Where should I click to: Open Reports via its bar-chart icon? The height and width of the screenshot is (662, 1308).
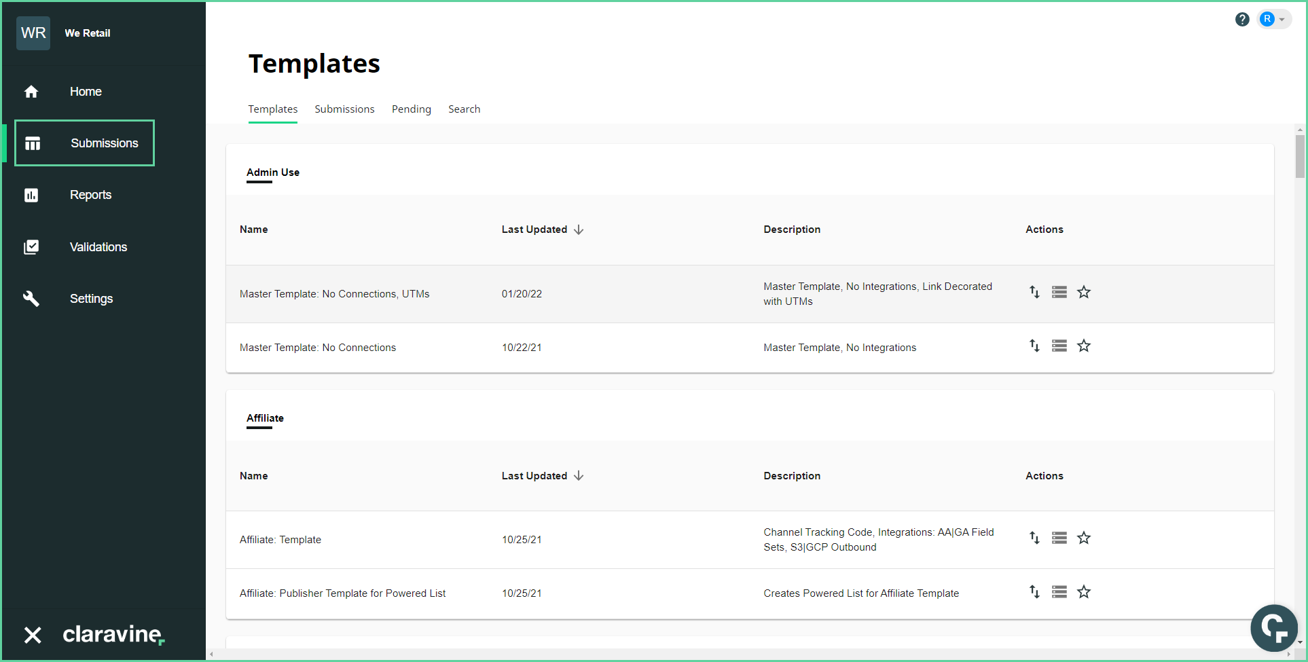[32, 195]
